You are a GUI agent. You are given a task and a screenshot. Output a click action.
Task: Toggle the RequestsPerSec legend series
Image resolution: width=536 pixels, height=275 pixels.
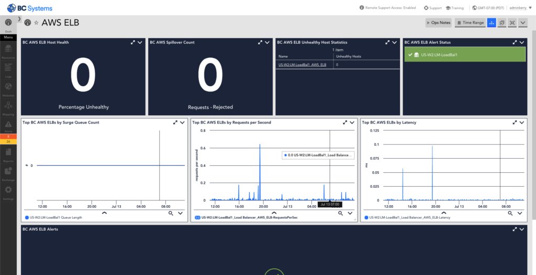[246, 218]
